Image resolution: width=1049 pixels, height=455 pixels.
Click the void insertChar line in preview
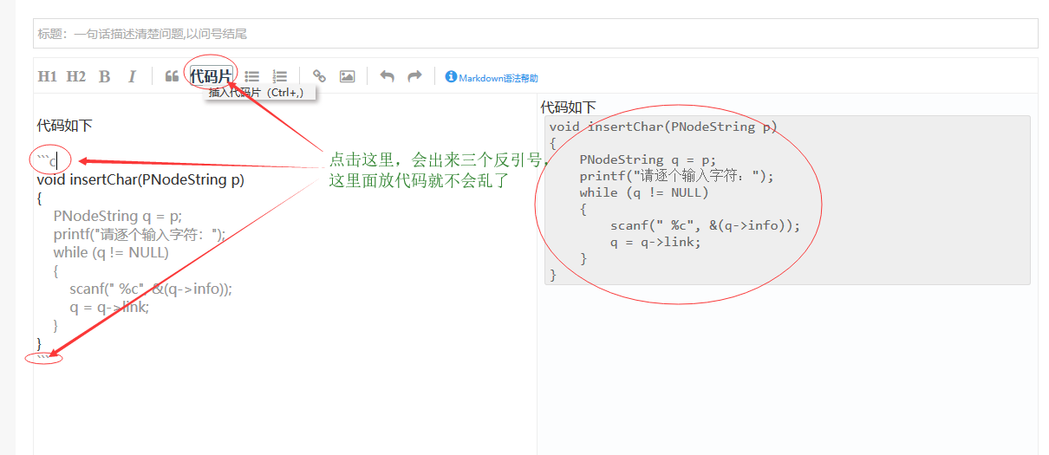click(x=664, y=127)
